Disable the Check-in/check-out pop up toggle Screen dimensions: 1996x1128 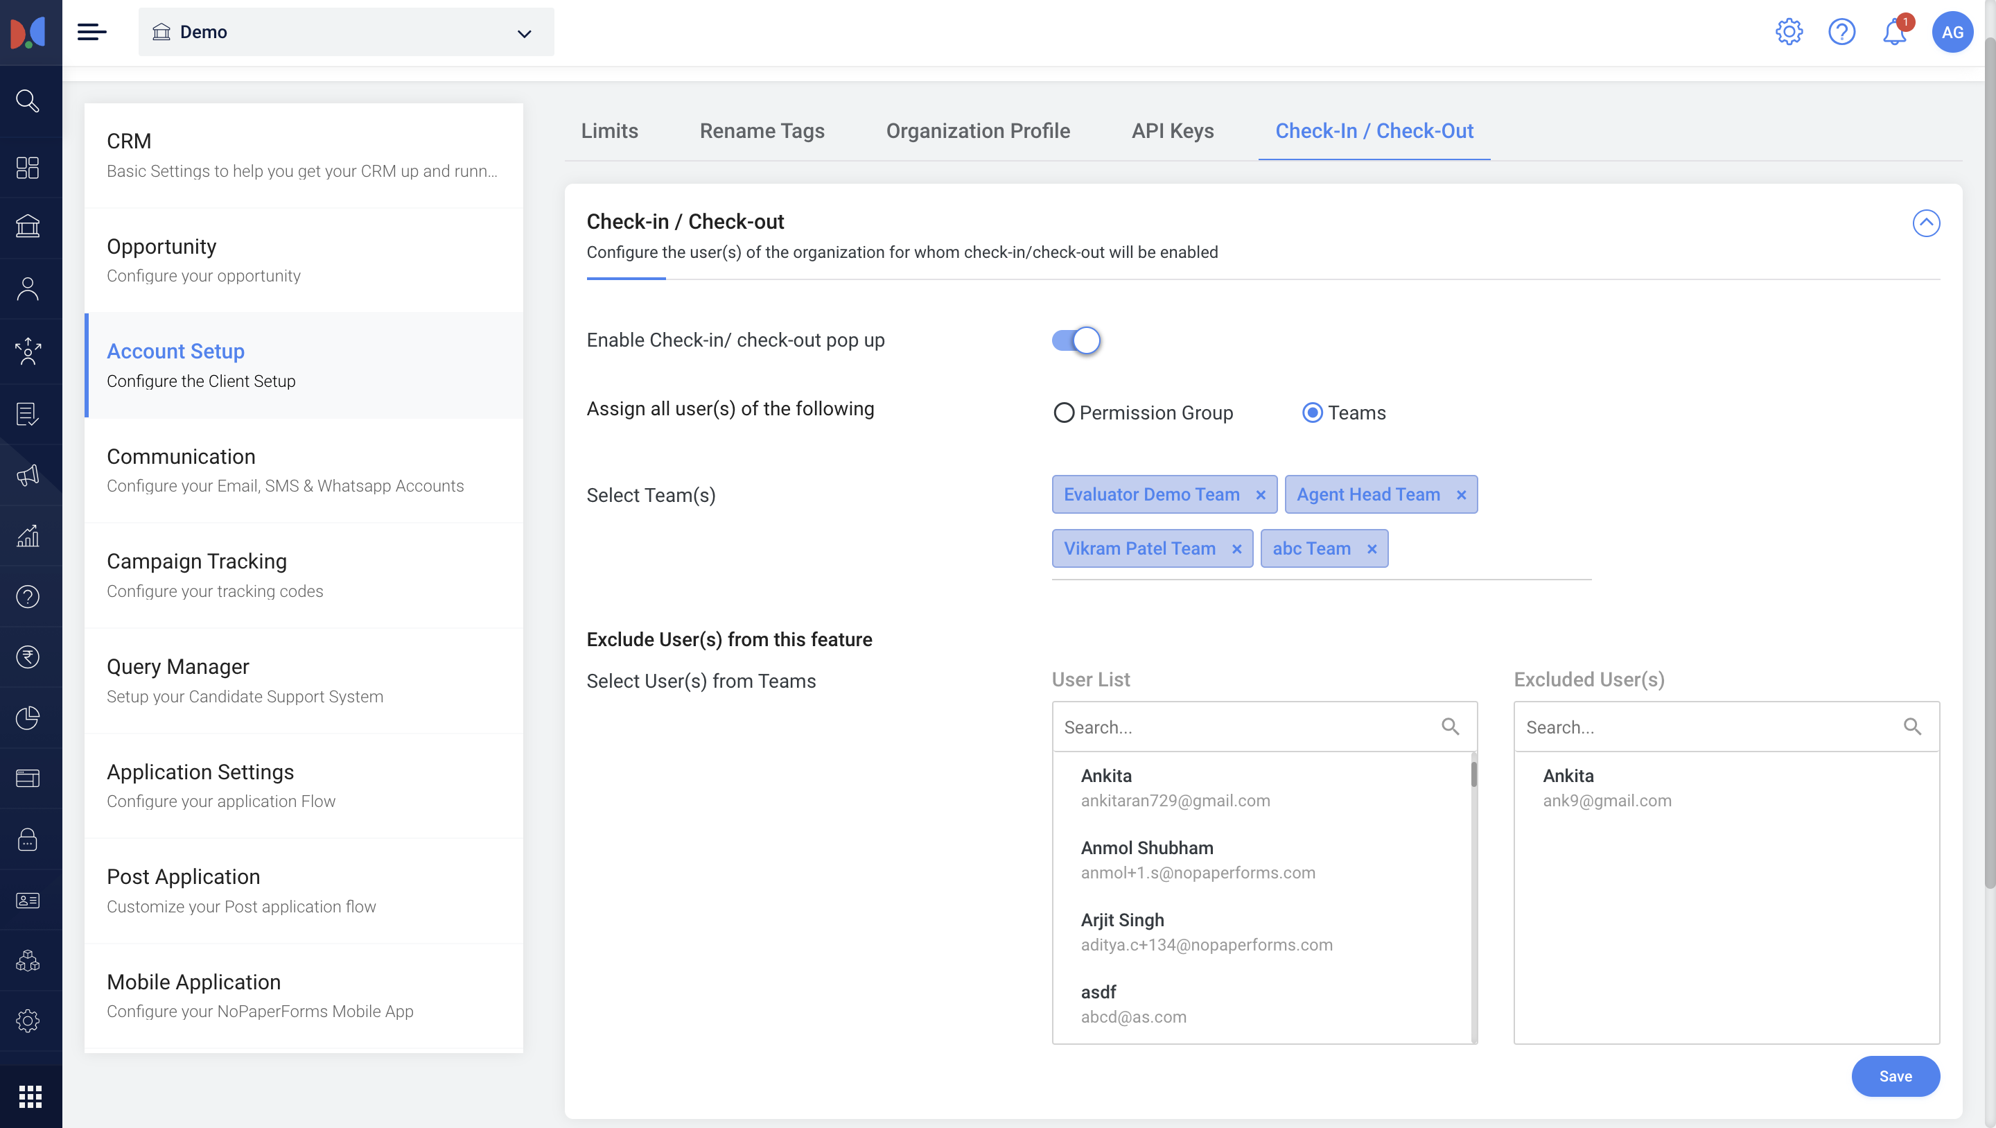(1076, 340)
